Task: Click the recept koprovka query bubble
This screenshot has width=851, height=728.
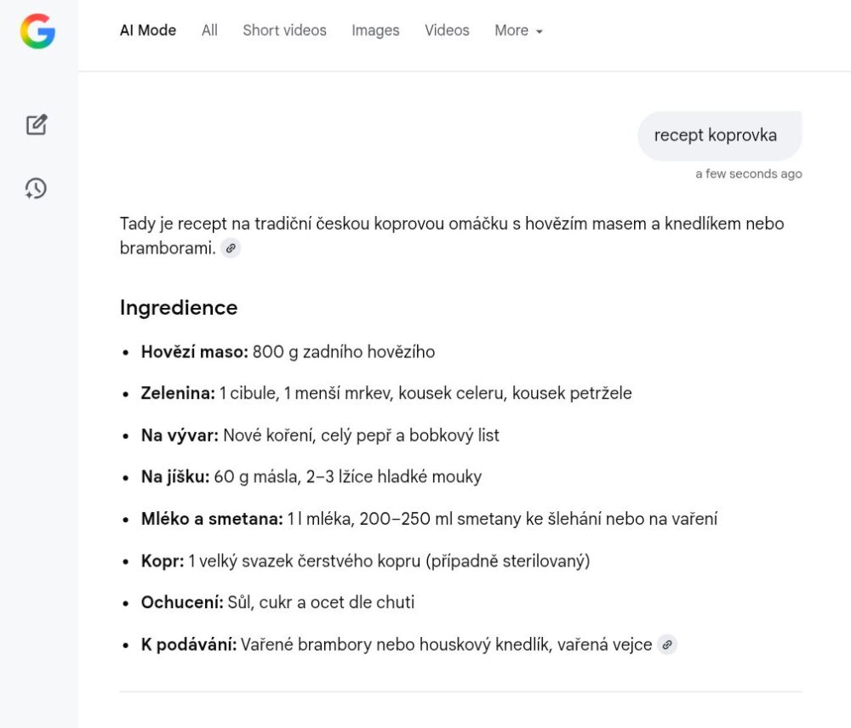Action: (719, 134)
